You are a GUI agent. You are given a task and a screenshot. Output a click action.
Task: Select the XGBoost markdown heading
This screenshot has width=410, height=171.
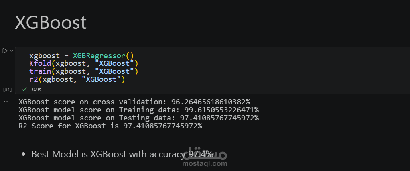coord(51,22)
